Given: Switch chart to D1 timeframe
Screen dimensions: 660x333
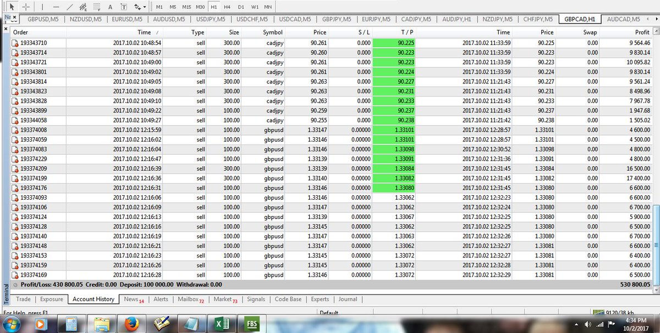Looking at the screenshot, I should pos(241,7).
